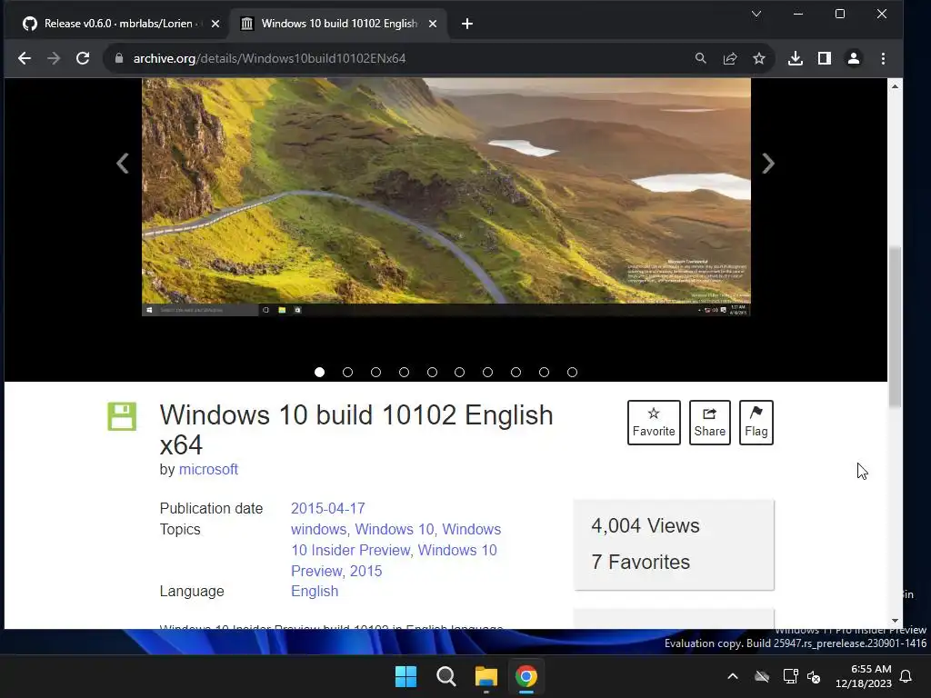Select the third carousel dot
The height and width of the screenshot is (698, 931).
375,372
